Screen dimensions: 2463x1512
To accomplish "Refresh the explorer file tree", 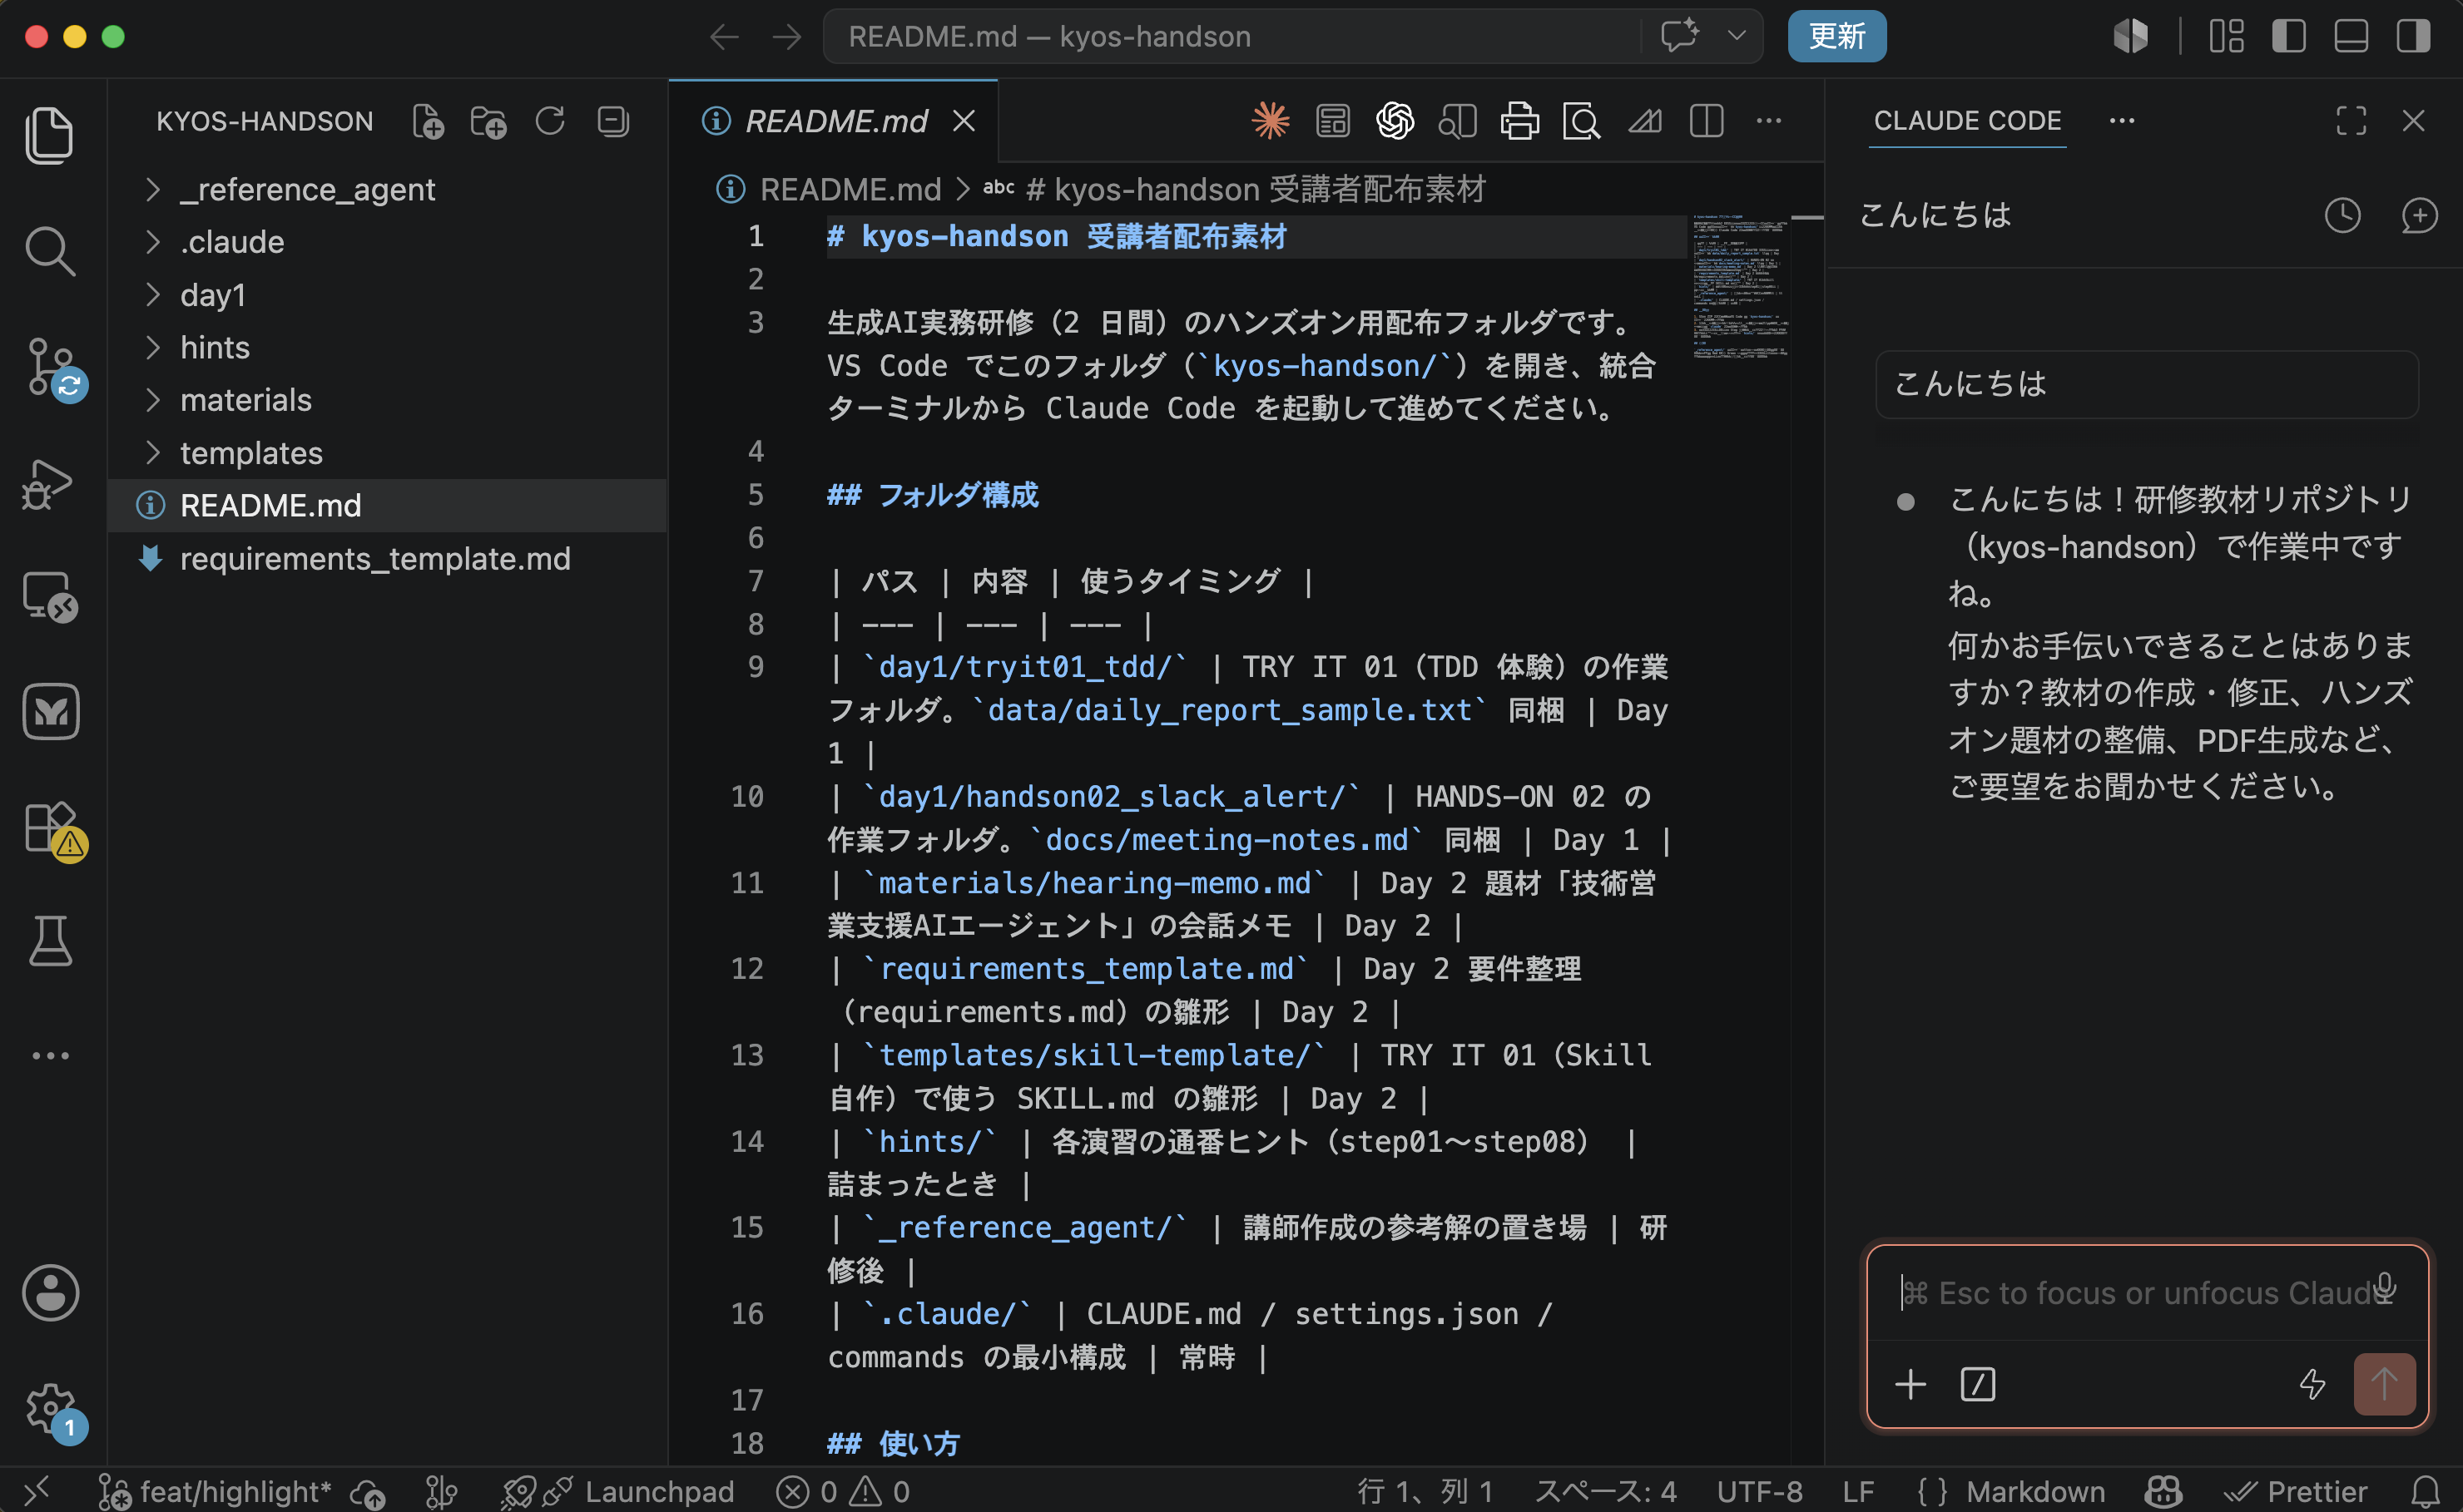I will (550, 121).
